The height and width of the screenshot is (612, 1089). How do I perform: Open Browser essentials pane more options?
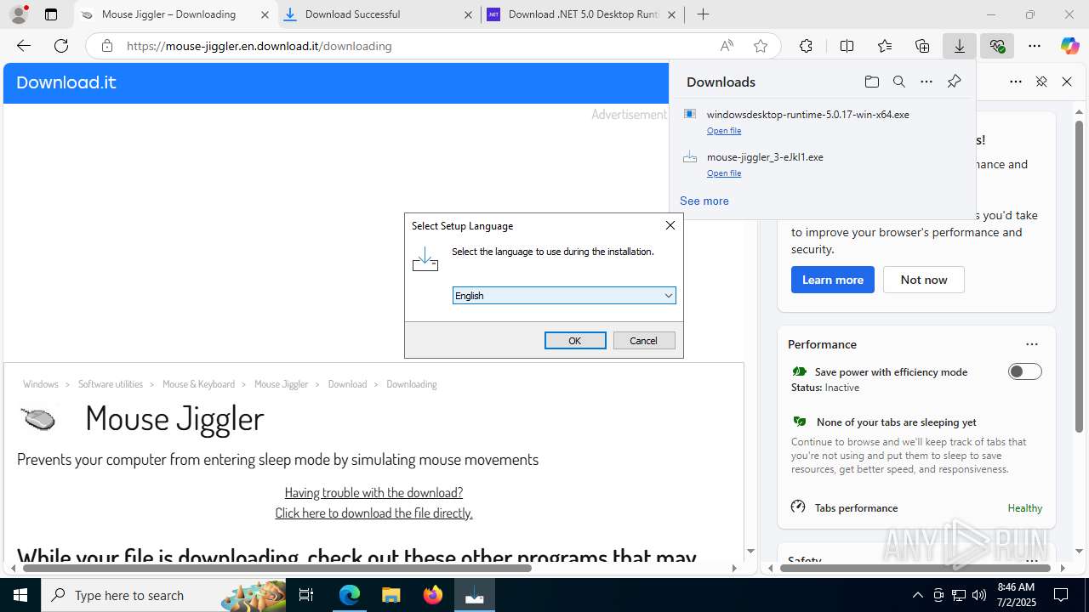[x=1016, y=82]
